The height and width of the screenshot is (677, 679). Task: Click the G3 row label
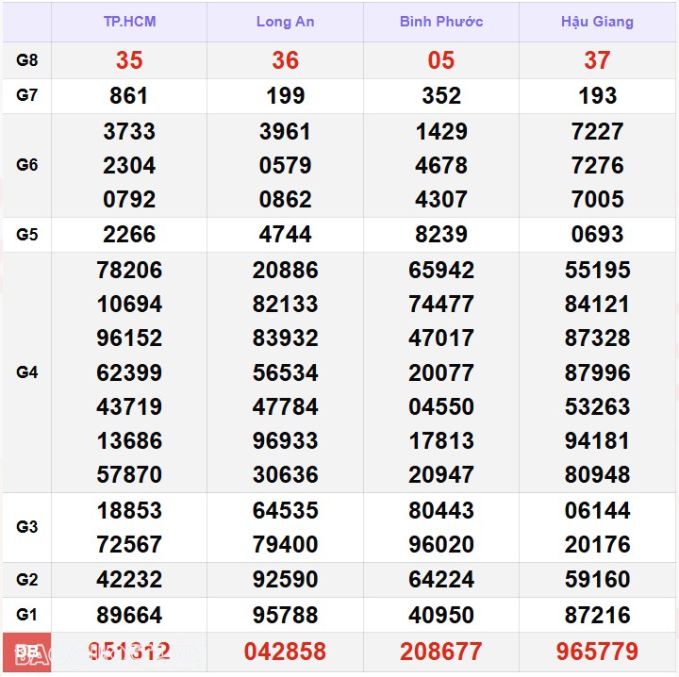pyautogui.click(x=27, y=527)
